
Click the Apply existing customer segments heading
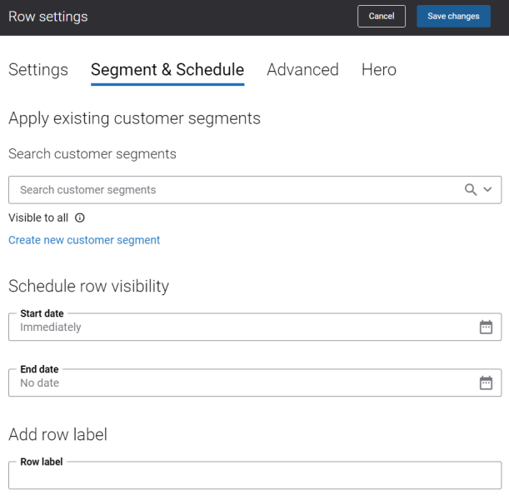pyautogui.click(x=134, y=118)
